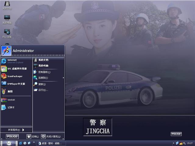Launch Internet Explorer from start menu

point(16,61)
